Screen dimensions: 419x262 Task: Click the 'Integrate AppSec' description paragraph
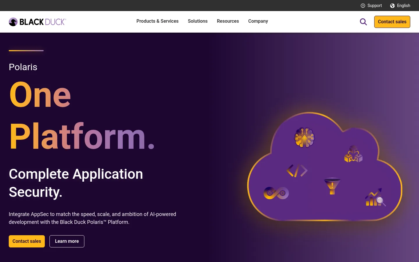(x=93, y=218)
